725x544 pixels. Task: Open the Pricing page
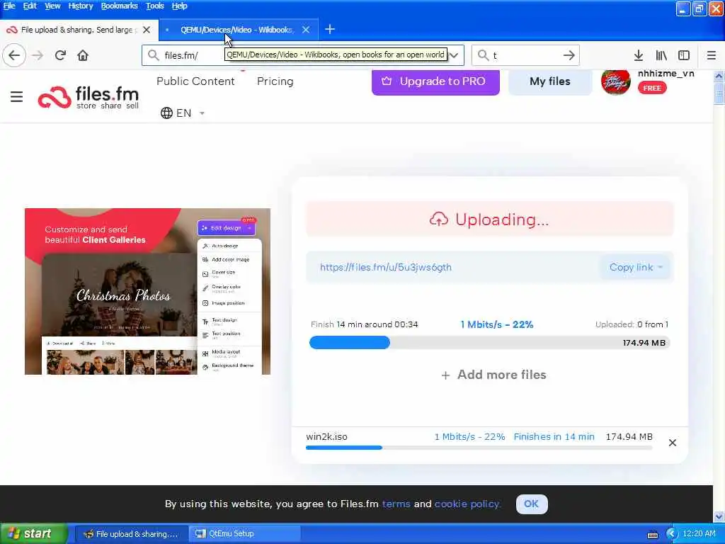[275, 81]
